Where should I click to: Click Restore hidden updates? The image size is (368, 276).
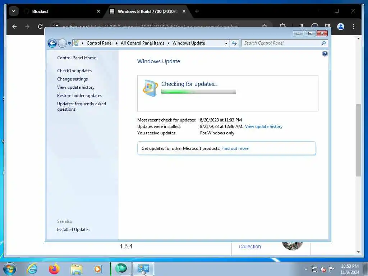coord(79,96)
